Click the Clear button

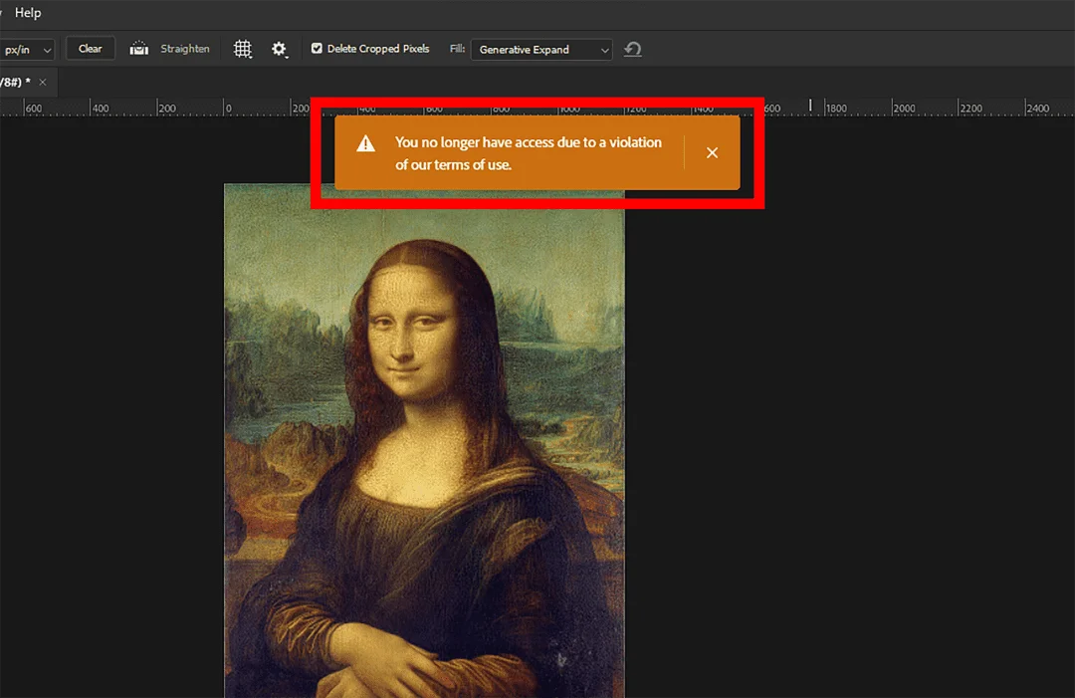[x=90, y=49]
